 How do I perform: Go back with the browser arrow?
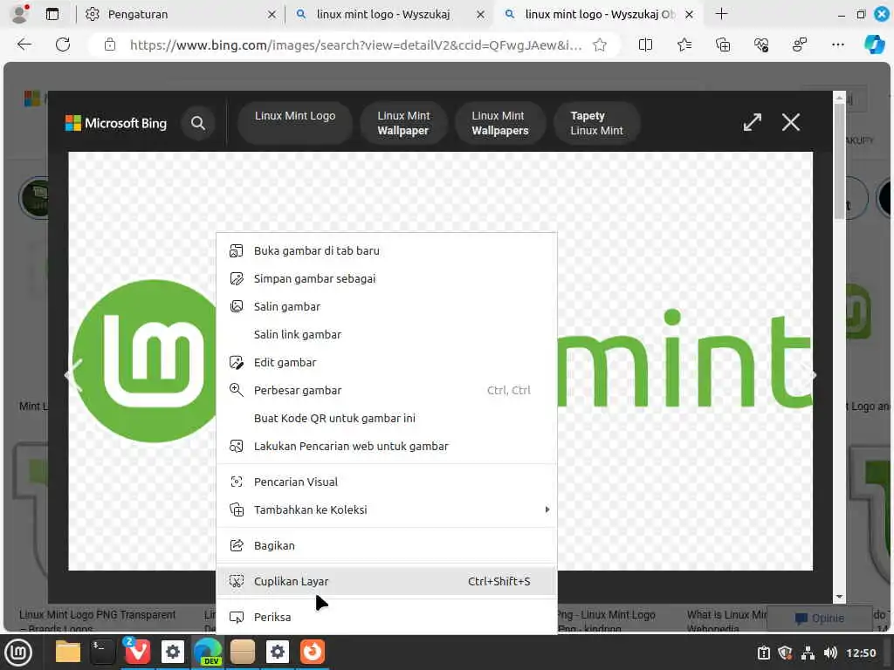coord(24,44)
